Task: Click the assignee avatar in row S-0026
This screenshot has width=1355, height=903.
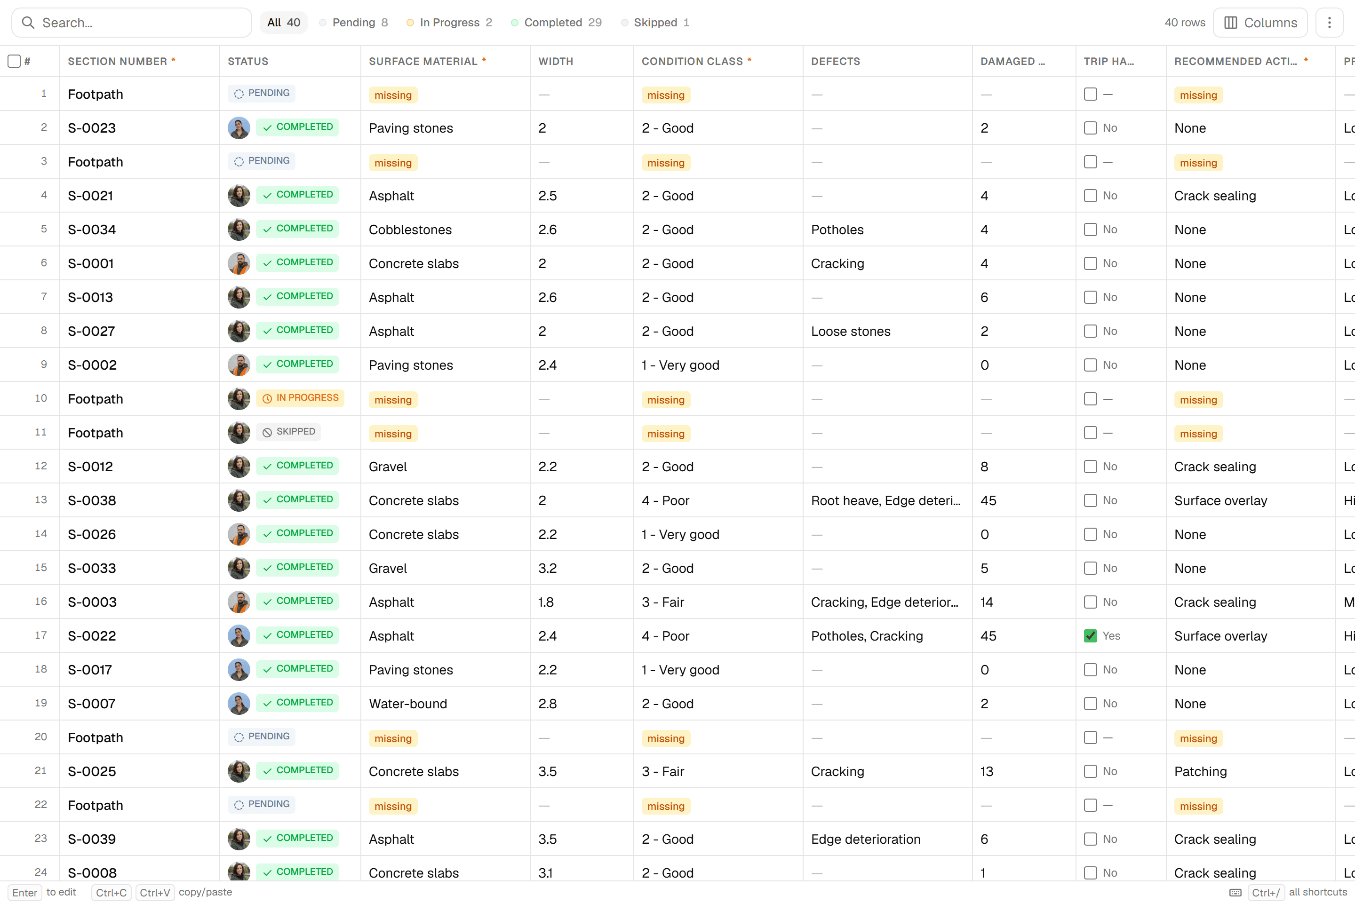Action: (x=239, y=534)
